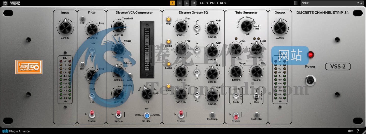Toggle the EQ System In switch
This screenshot has width=366, height=134.
(x=181, y=114)
